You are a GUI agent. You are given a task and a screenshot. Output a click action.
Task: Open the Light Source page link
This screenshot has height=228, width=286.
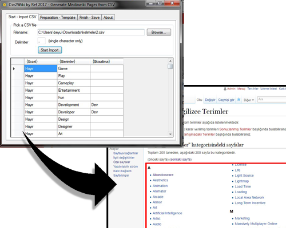tap(244, 176)
